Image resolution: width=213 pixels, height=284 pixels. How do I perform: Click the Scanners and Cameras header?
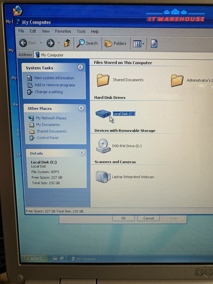(115, 162)
